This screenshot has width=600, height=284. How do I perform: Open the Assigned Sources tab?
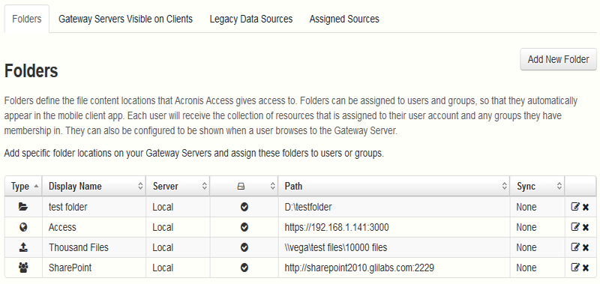(x=344, y=19)
